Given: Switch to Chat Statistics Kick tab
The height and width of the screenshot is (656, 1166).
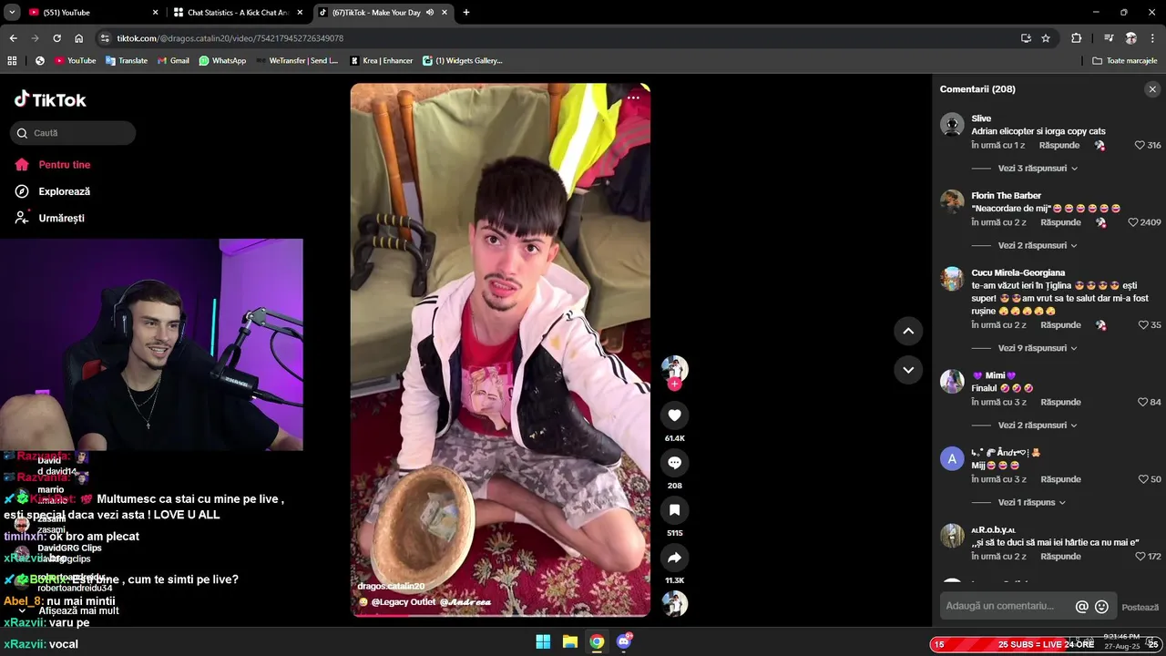Looking at the screenshot, I should tap(237, 13).
